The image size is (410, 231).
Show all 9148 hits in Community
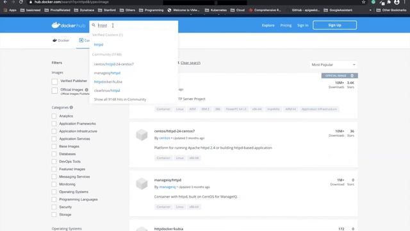120,99
